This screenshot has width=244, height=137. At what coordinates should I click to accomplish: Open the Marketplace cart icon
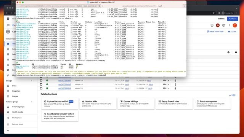(x=8, y=118)
